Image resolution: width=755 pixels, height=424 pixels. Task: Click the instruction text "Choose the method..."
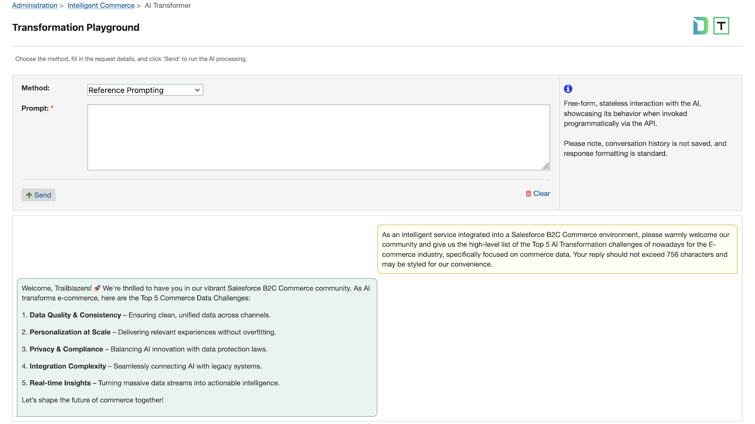click(x=131, y=59)
